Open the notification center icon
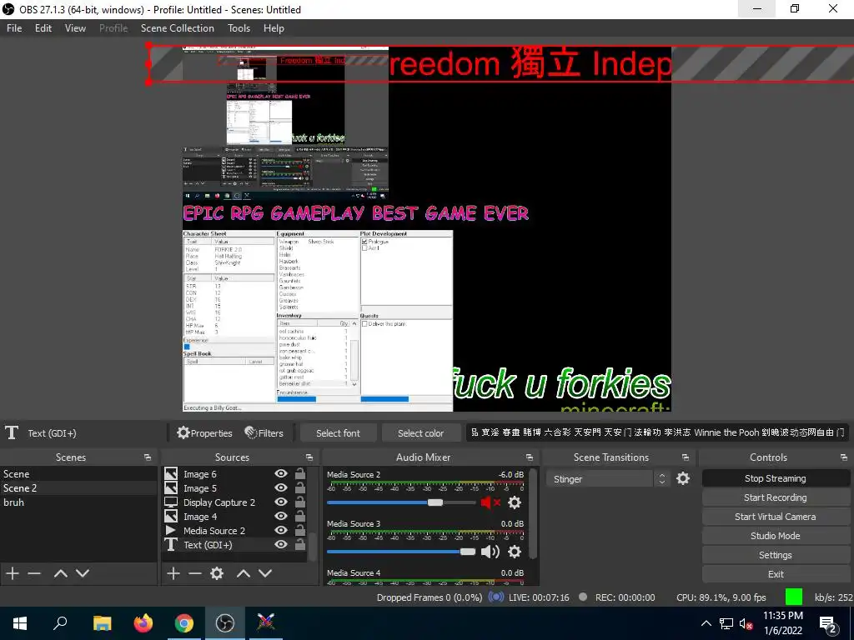854x640 pixels. (828, 624)
